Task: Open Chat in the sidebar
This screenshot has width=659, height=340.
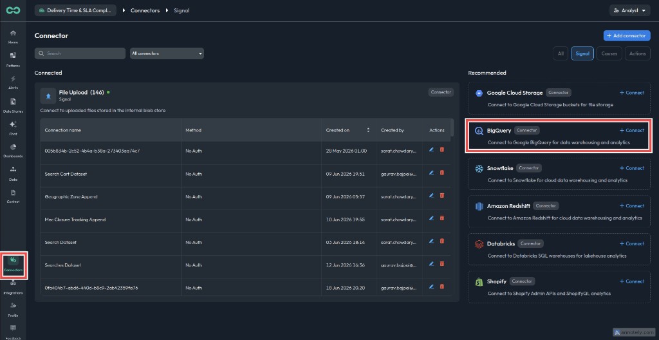Action: point(13,128)
